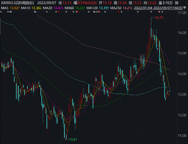Click the closing price 收13.13
The width and height of the screenshot is (188, 144).
(x=65, y=3)
